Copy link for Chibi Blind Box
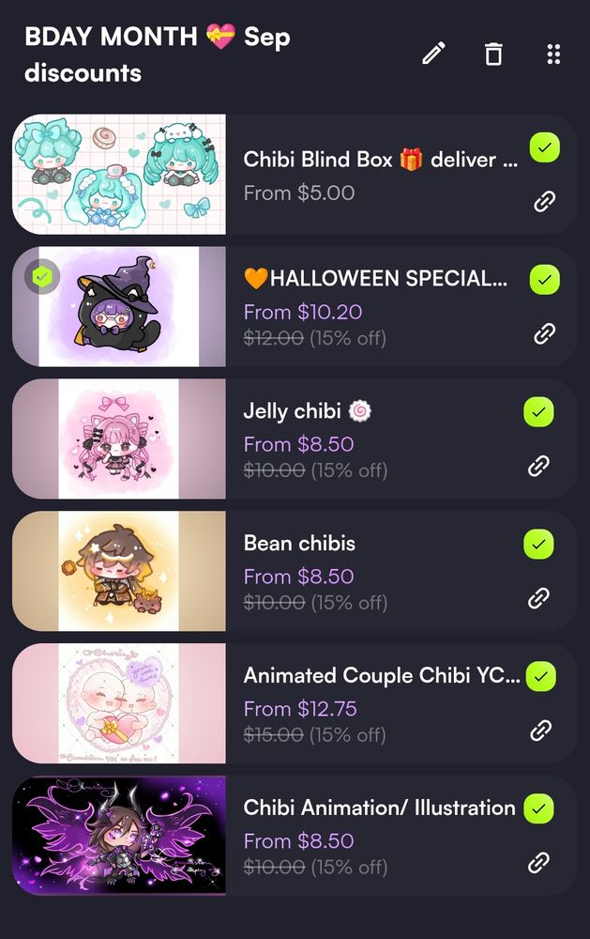590x939 pixels. pyautogui.click(x=544, y=201)
